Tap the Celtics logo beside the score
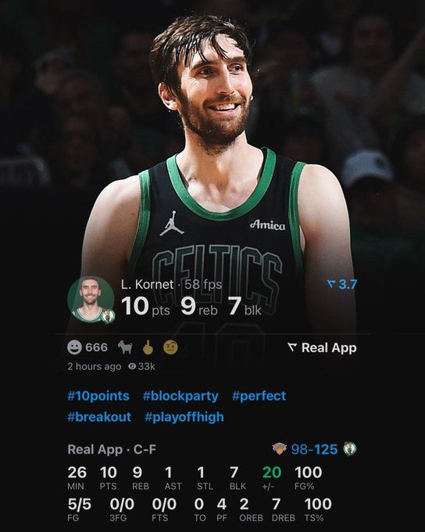Screen dimensions: 425x532 coord(349,449)
